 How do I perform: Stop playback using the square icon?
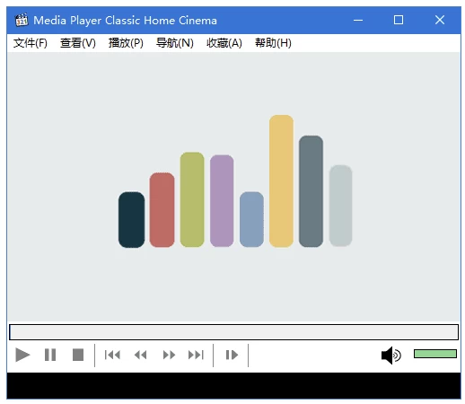[x=78, y=355]
